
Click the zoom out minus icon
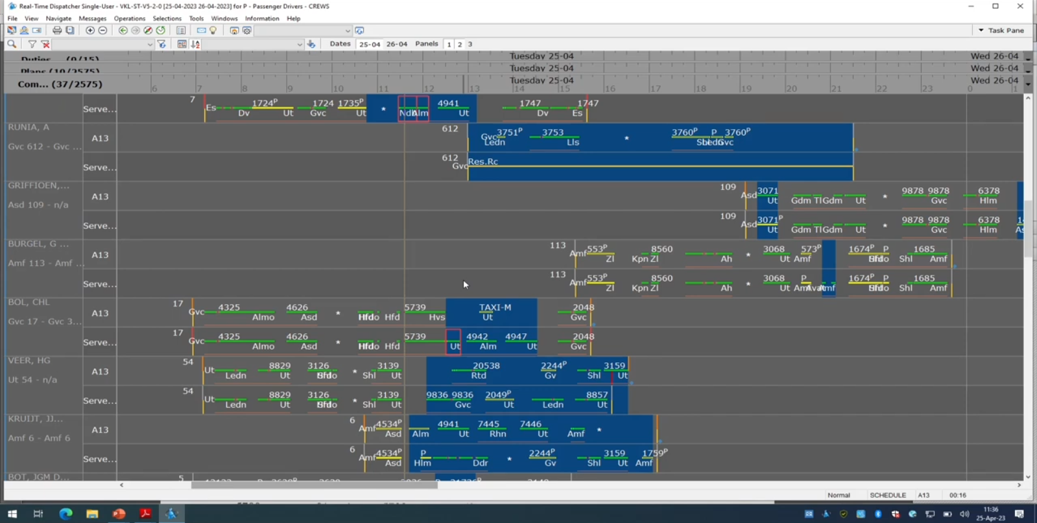(x=102, y=30)
